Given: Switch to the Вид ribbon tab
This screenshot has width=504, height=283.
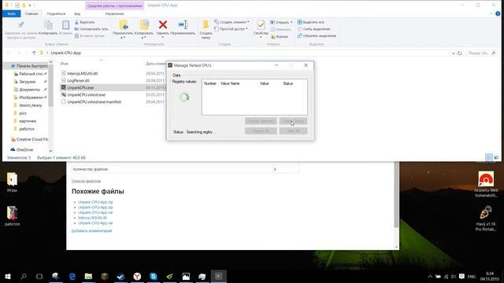Looking at the screenshot, I should [77, 14].
